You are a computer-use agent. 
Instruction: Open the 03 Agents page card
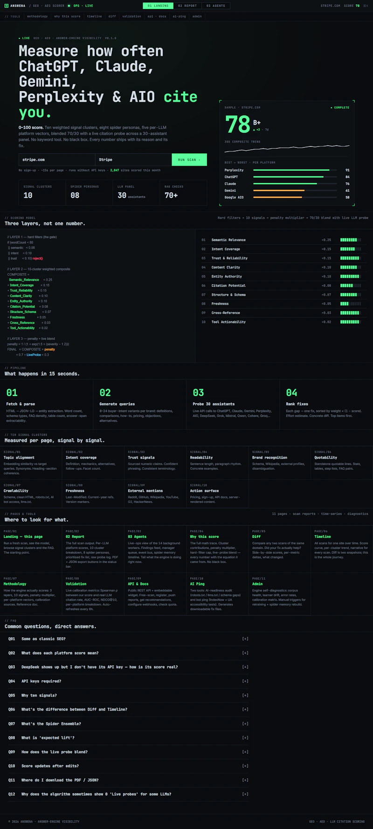click(155, 549)
